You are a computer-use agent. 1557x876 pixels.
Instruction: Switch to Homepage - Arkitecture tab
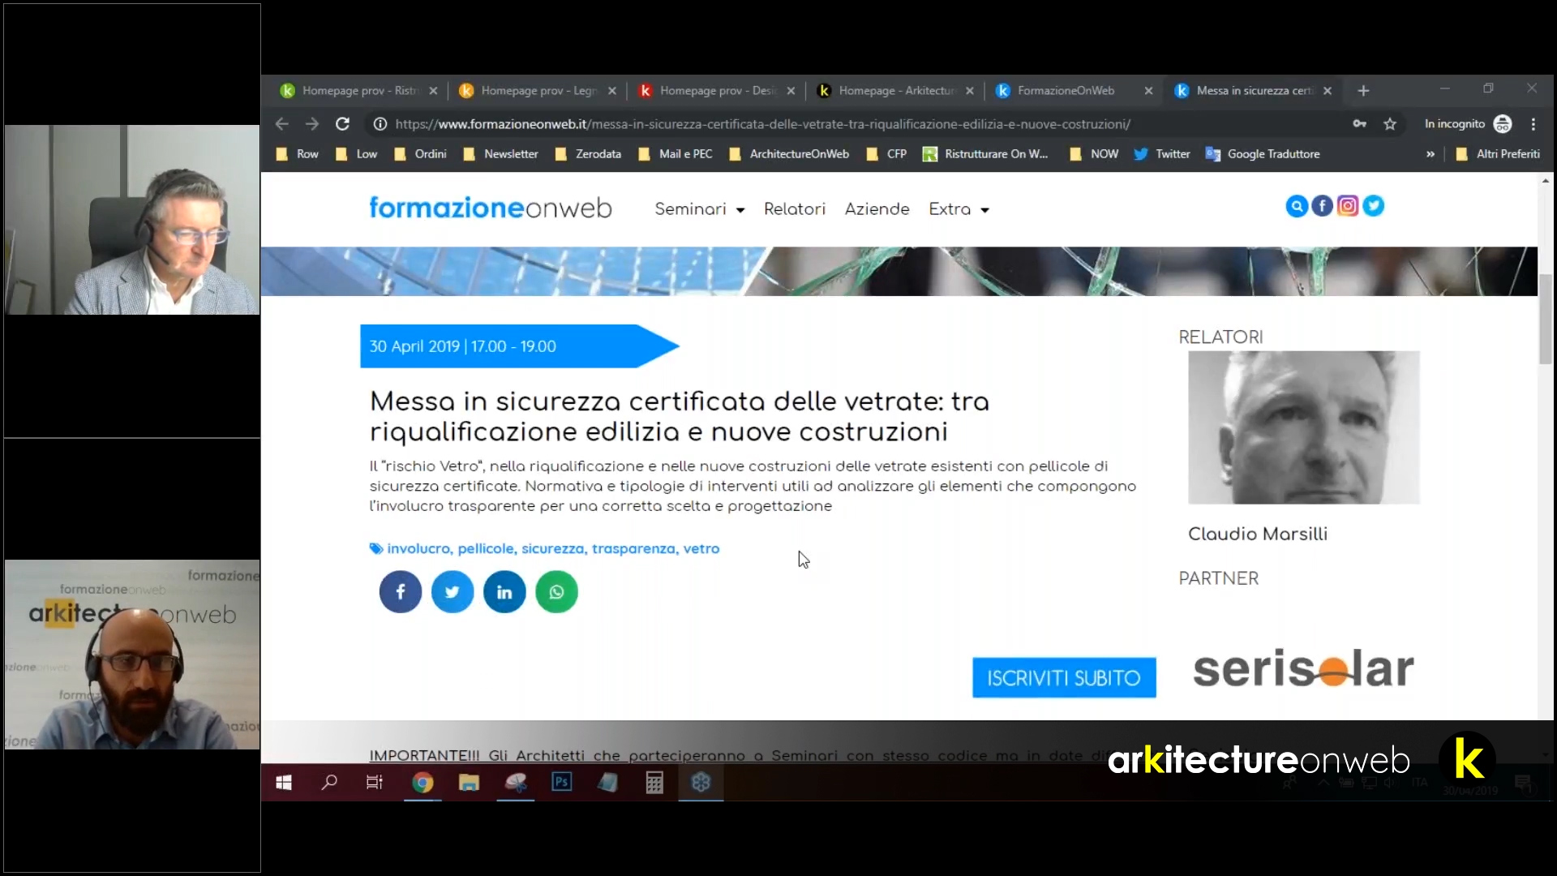[896, 91]
